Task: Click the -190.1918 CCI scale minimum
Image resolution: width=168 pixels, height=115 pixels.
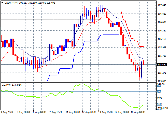Action: tap(162, 108)
